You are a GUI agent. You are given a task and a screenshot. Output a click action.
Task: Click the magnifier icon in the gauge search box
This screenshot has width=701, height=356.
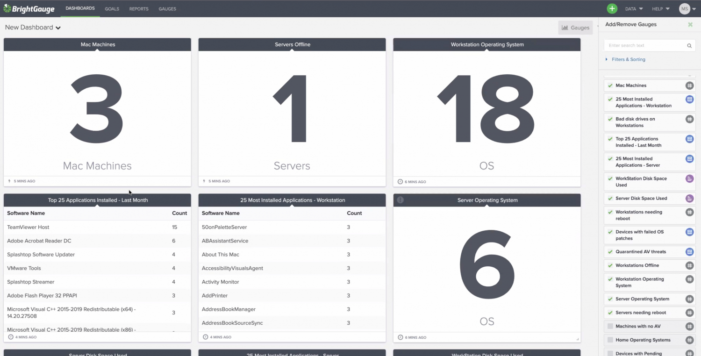689,45
